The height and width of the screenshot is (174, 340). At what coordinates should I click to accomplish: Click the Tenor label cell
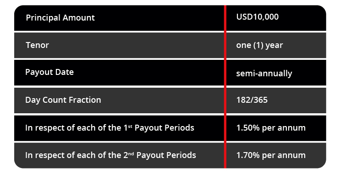point(119,45)
